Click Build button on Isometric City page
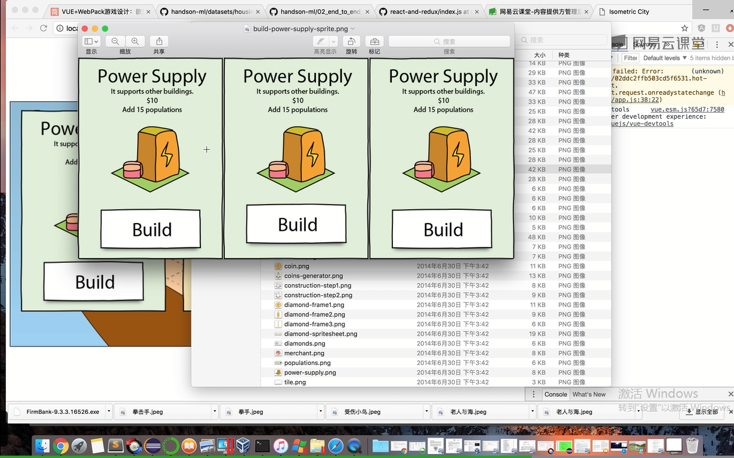The image size is (734, 458). [94, 281]
